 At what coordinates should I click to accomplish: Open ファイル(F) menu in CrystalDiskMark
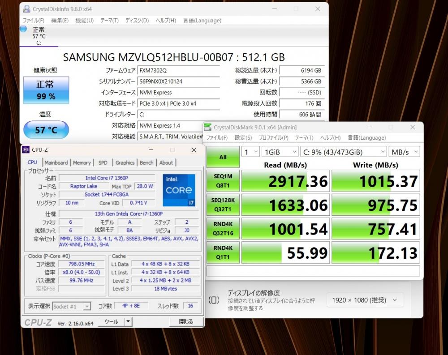click(216, 138)
